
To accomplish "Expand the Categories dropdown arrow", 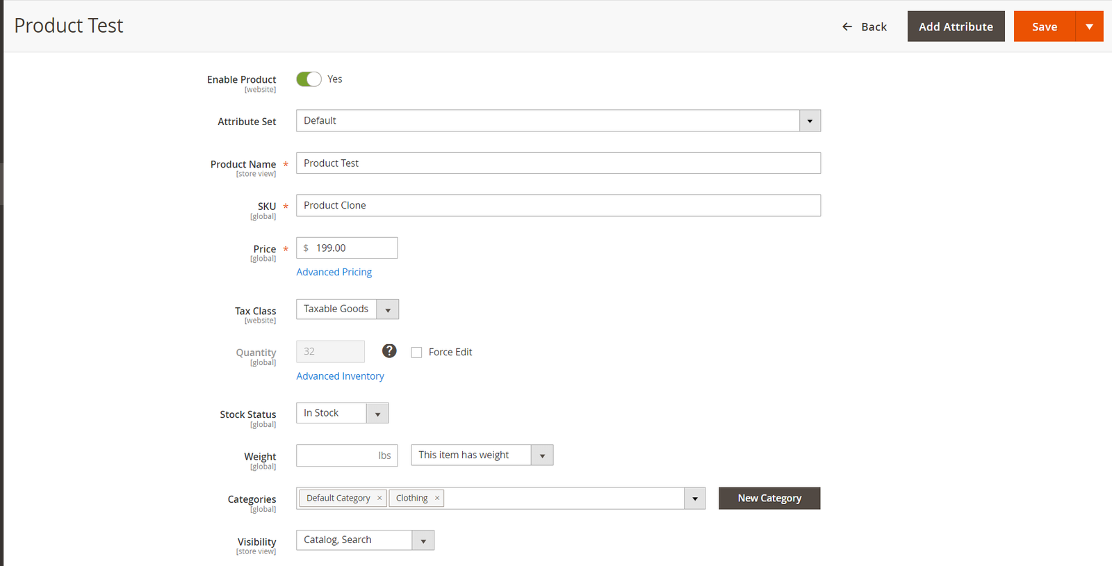I will coord(694,499).
